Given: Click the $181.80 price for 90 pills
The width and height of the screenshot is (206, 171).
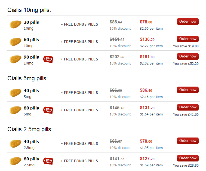Looking at the screenshot, I should tap(147, 57).
